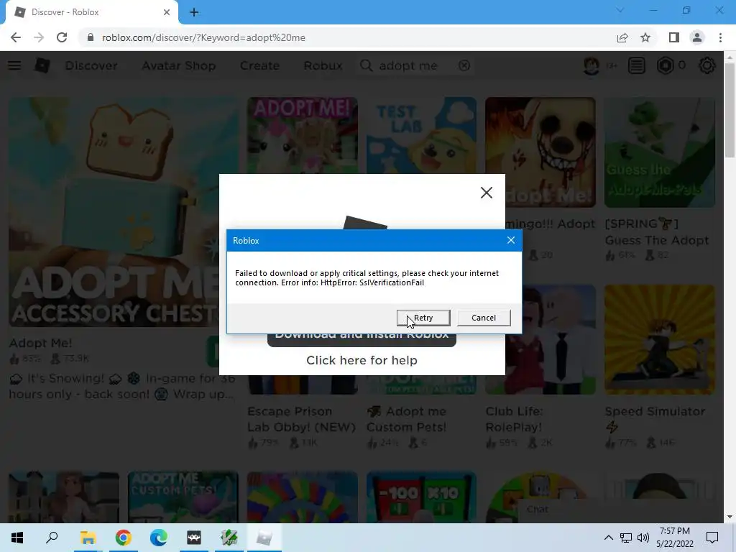
Task: Open Windows taskbar search magnifier
Action: click(x=52, y=538)
